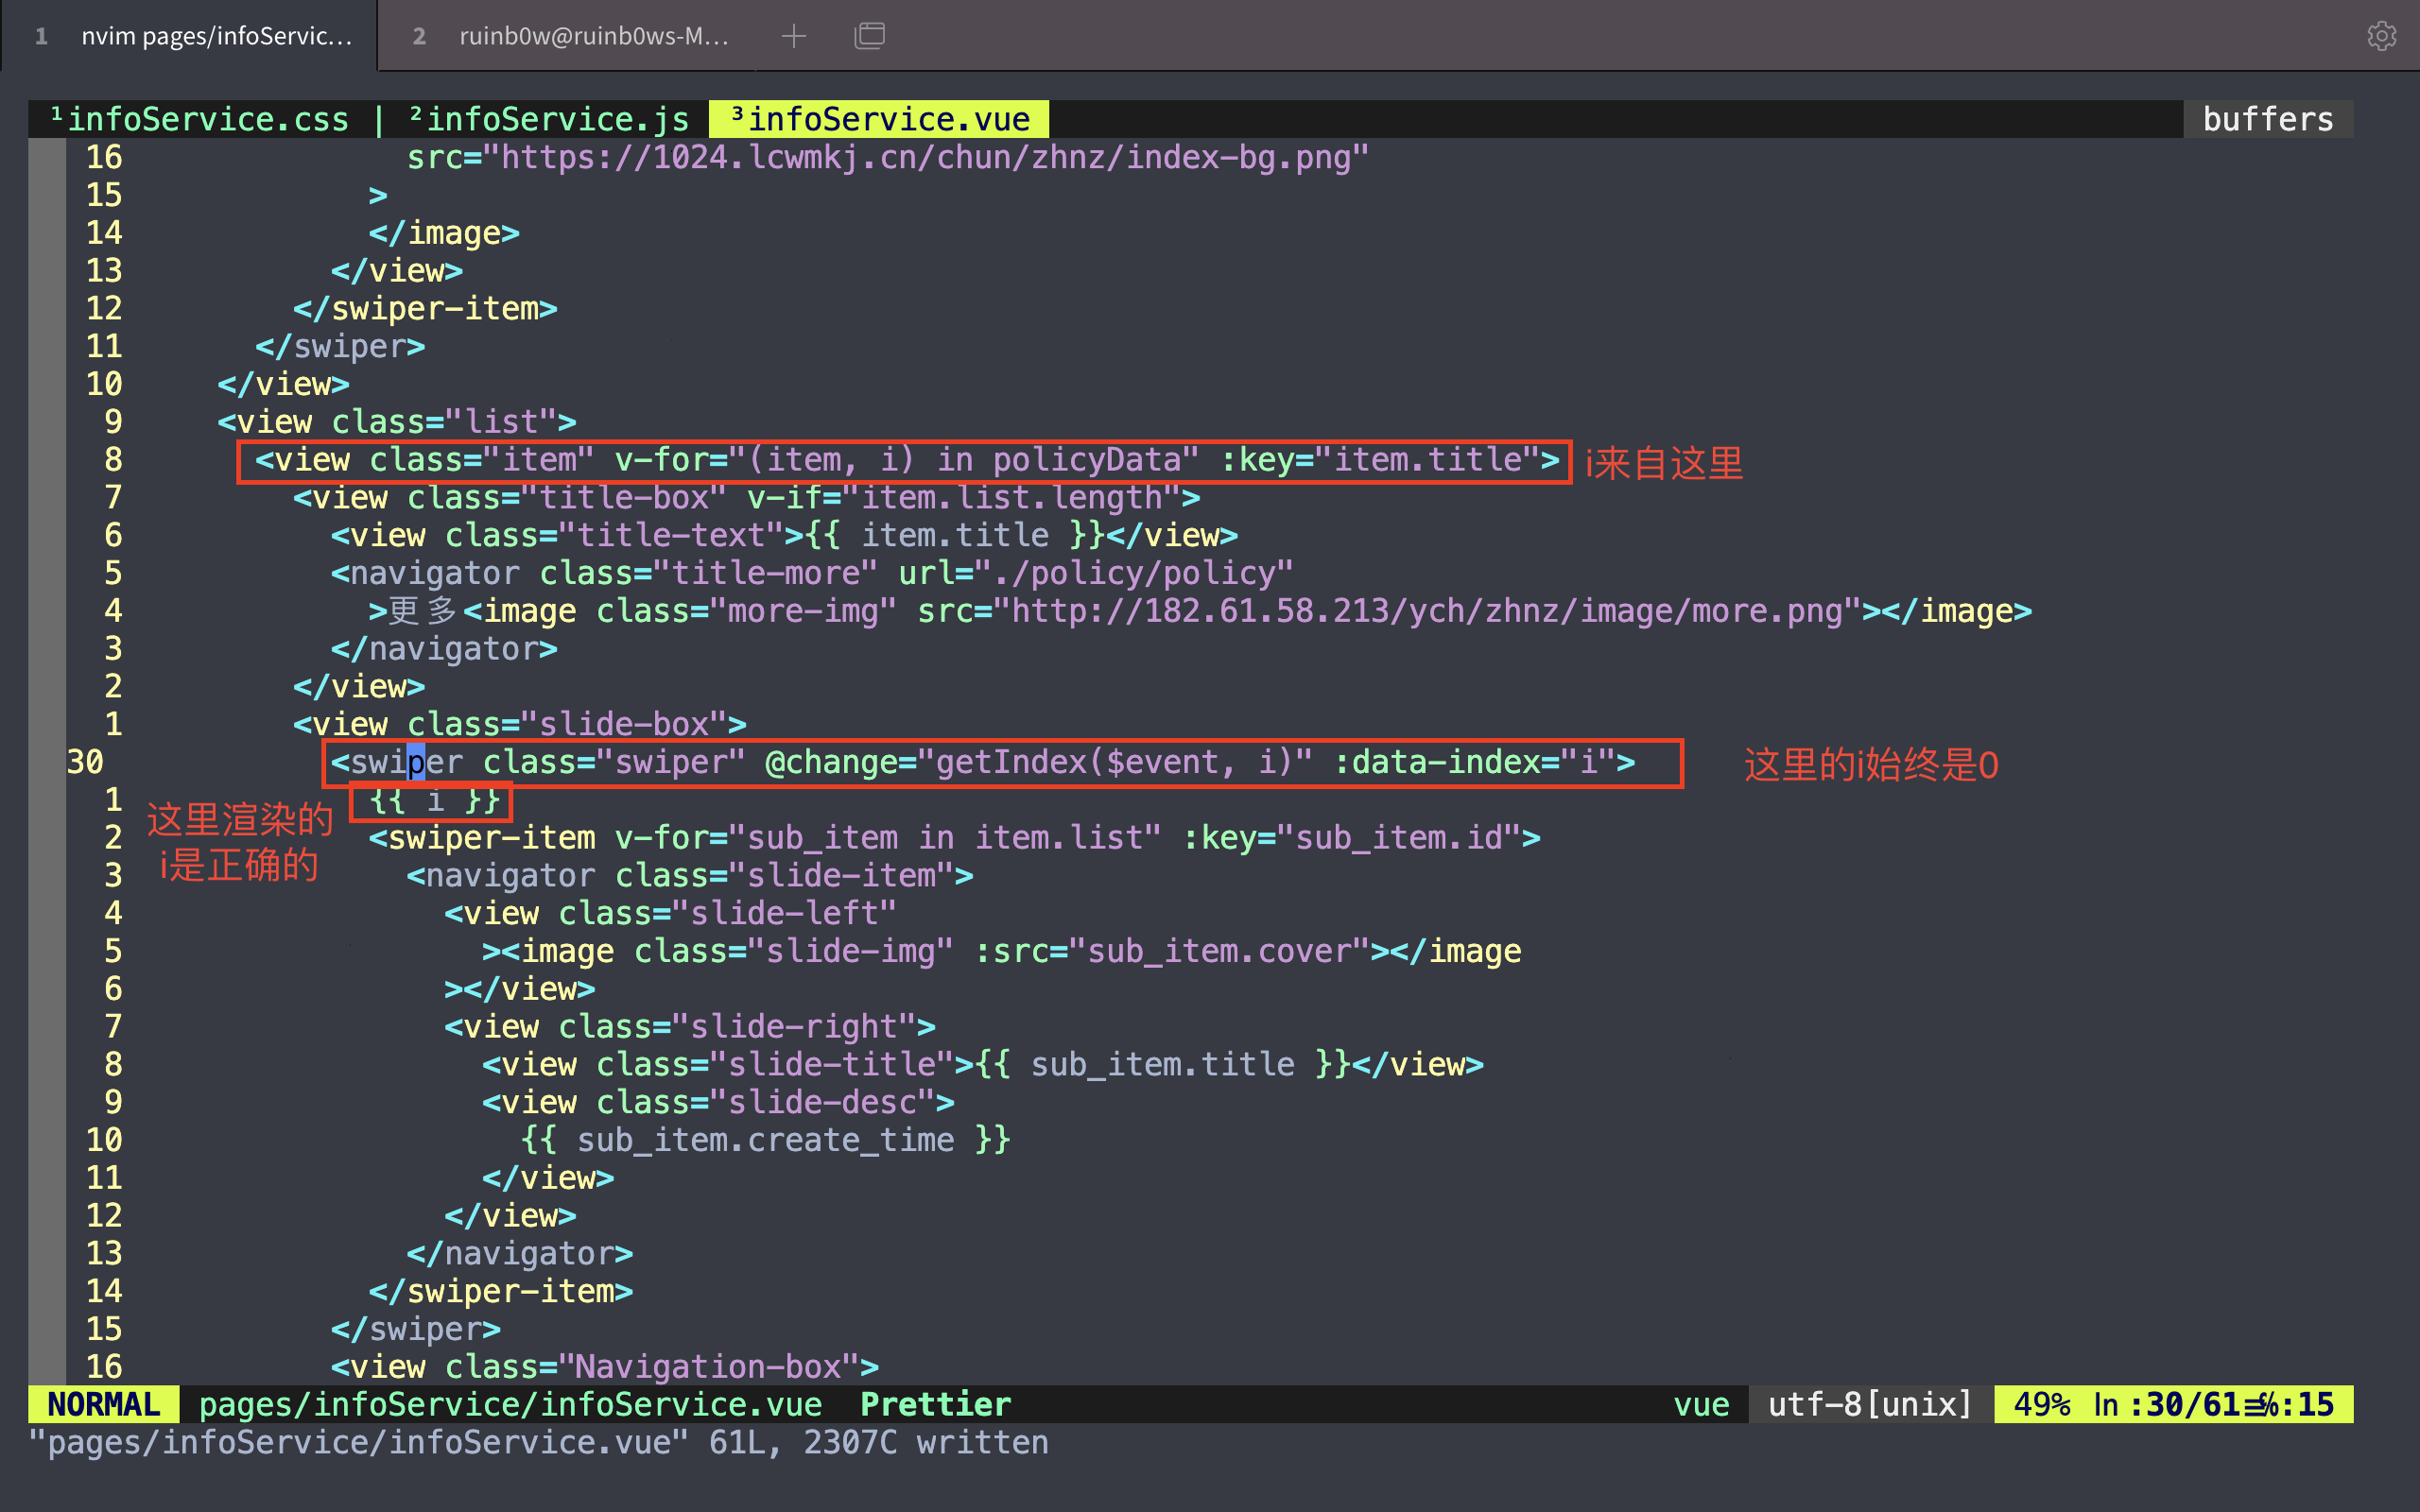Click the vue filetype indicator
This screenshot has width=2420, height=1512.
tap(1701, 1404)
